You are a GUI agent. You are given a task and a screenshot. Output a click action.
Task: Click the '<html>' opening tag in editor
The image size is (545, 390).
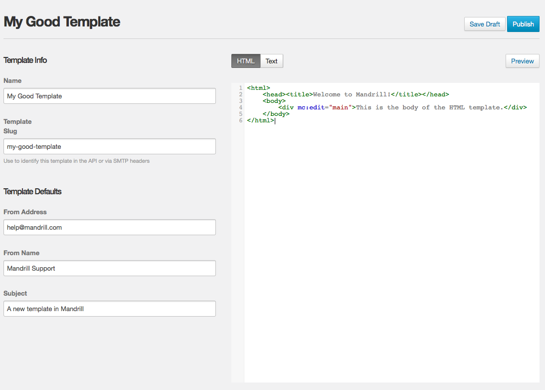point(259,88)
